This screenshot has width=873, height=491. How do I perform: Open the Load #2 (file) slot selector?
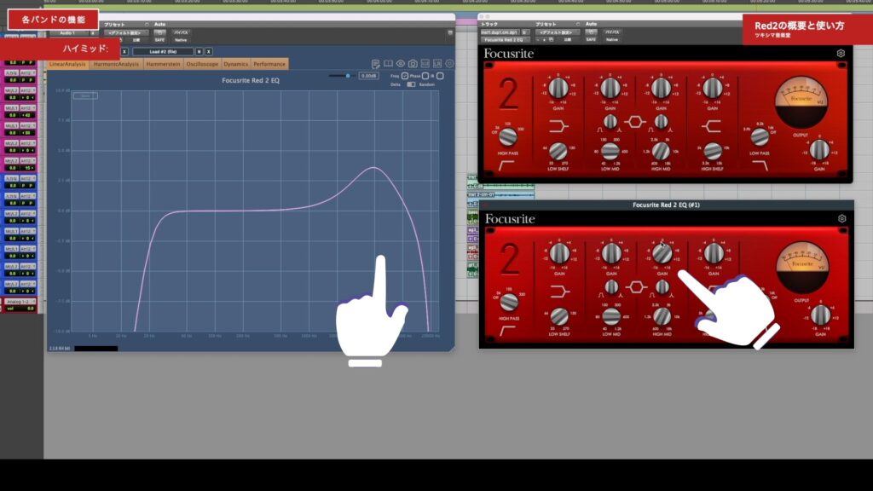click(x=163, y=52)
